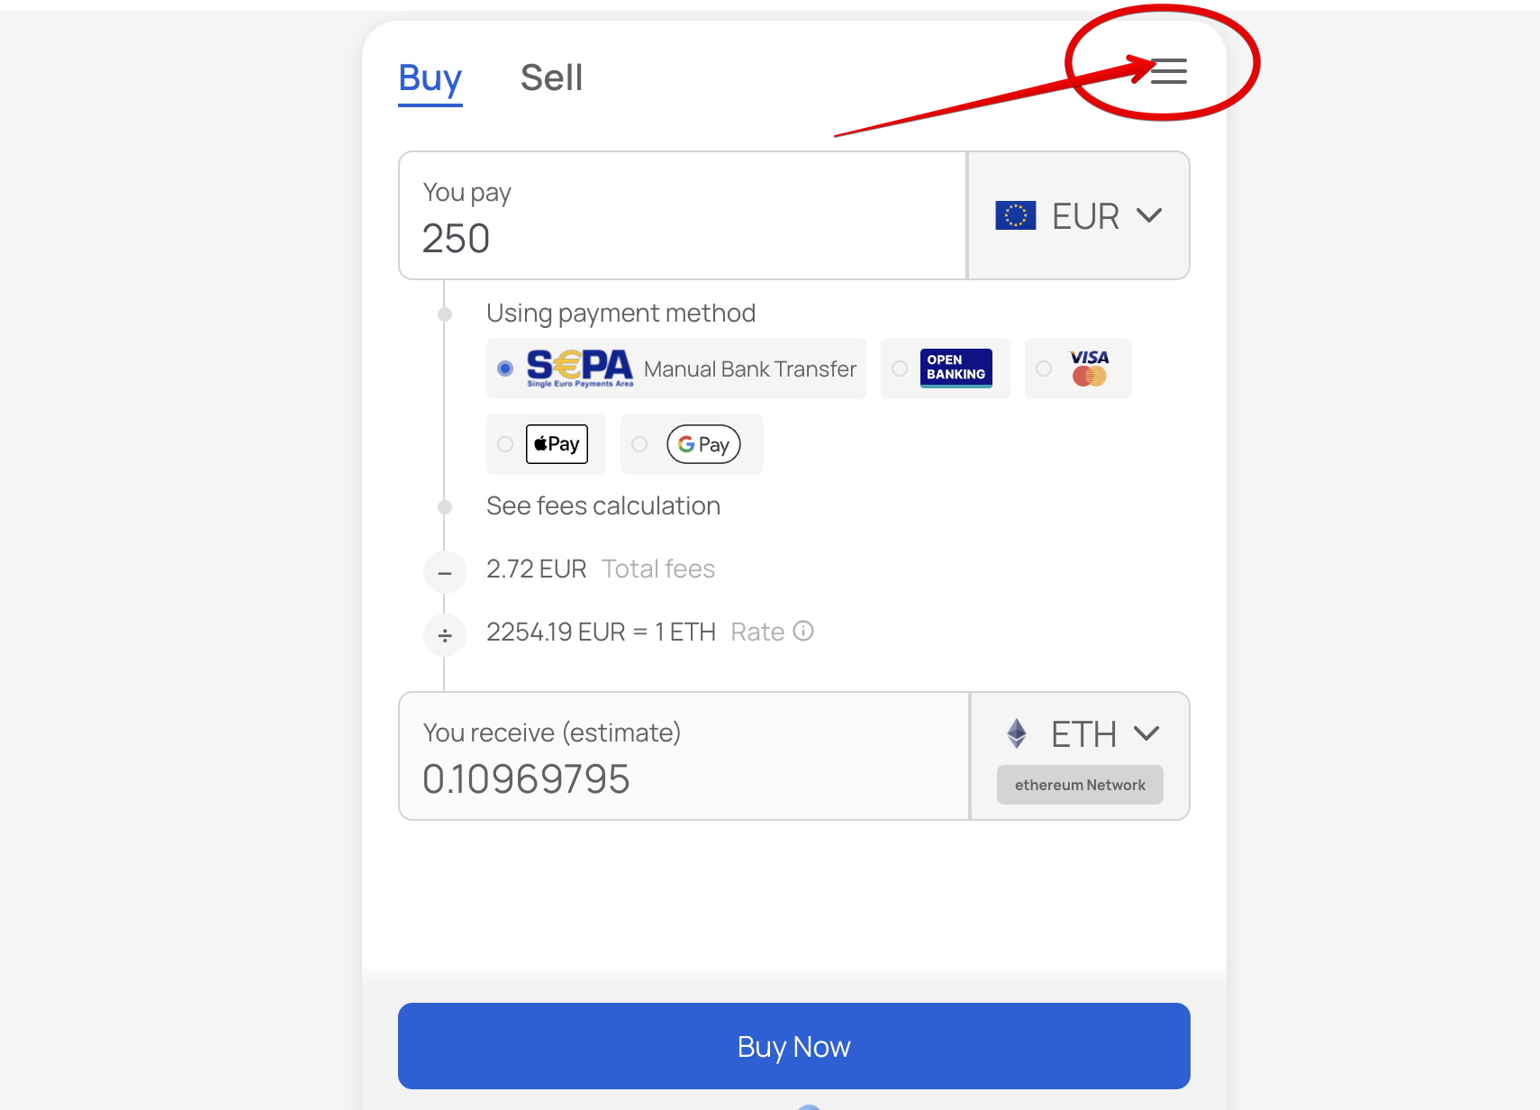Click the Open Banking logo
Image resolution: width=1540 pixels, height=1110 pixels.
pos(956,368)
